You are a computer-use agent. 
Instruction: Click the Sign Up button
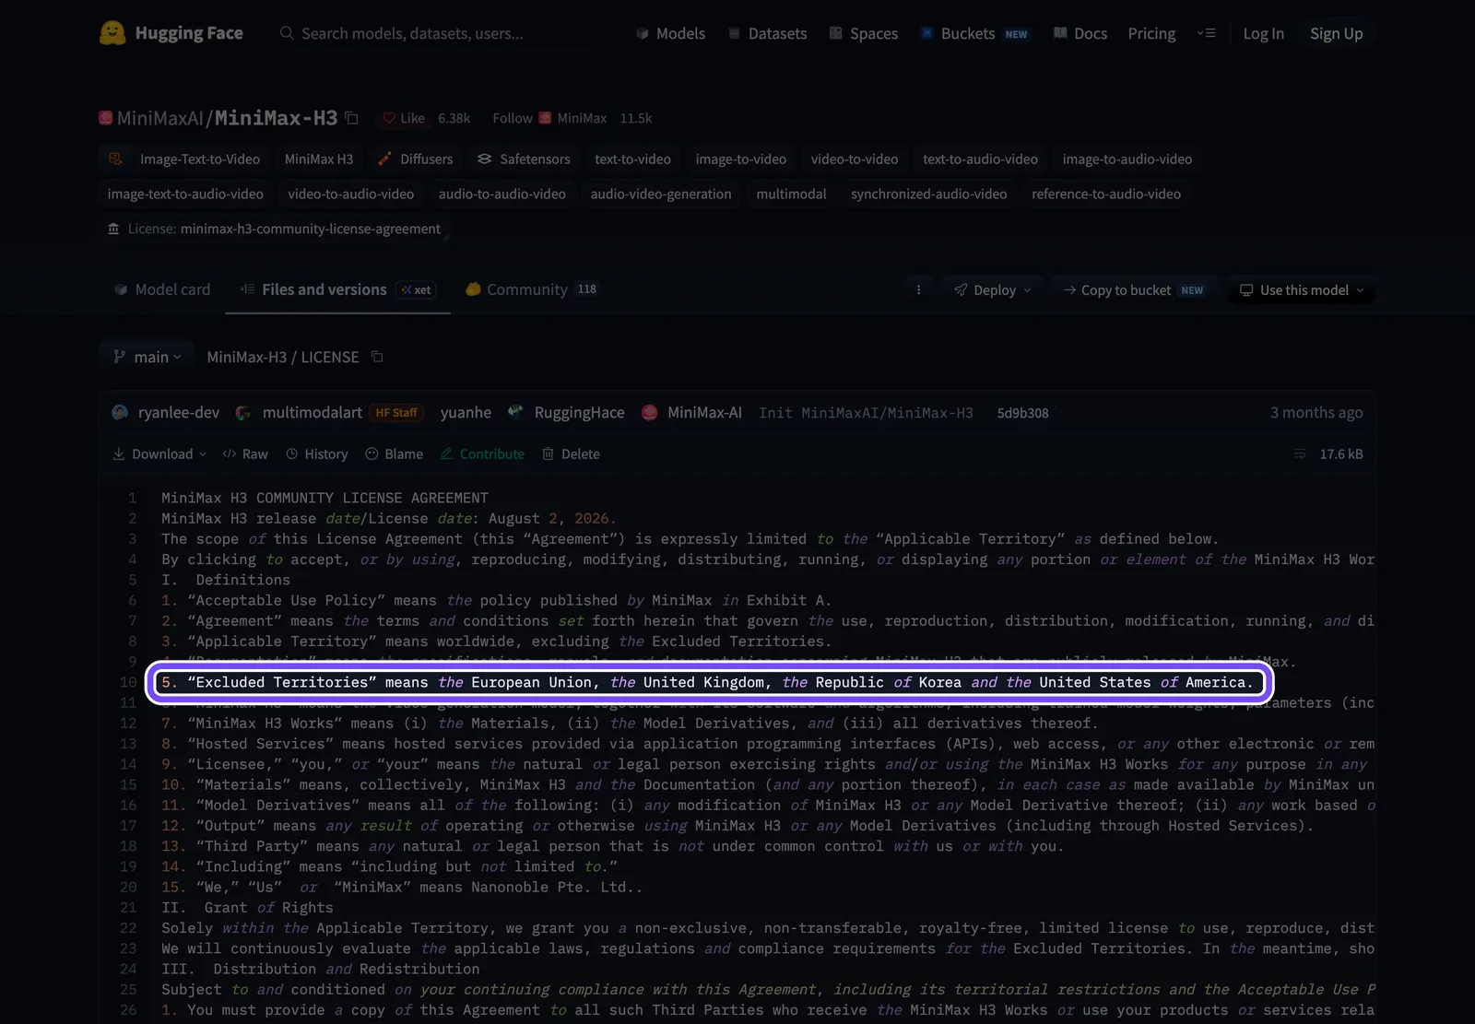tap(1336, 33)
